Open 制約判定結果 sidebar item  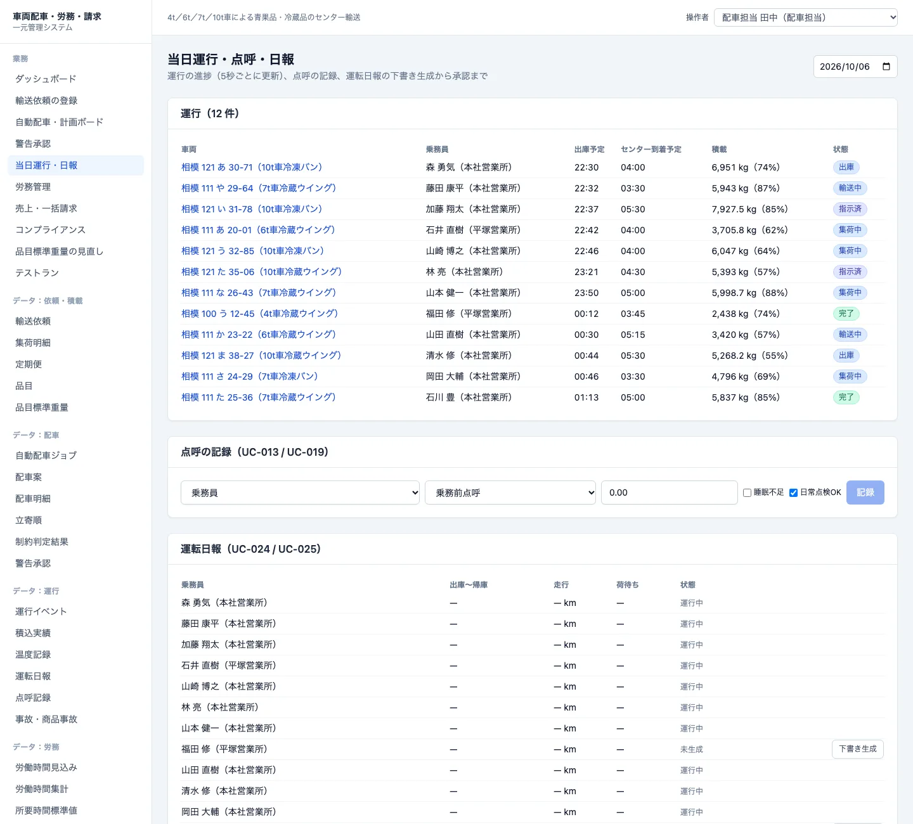[75, 542]
